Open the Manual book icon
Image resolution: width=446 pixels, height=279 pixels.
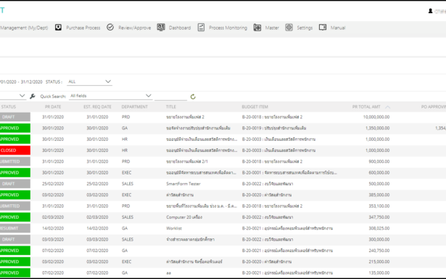pos(323,28)
